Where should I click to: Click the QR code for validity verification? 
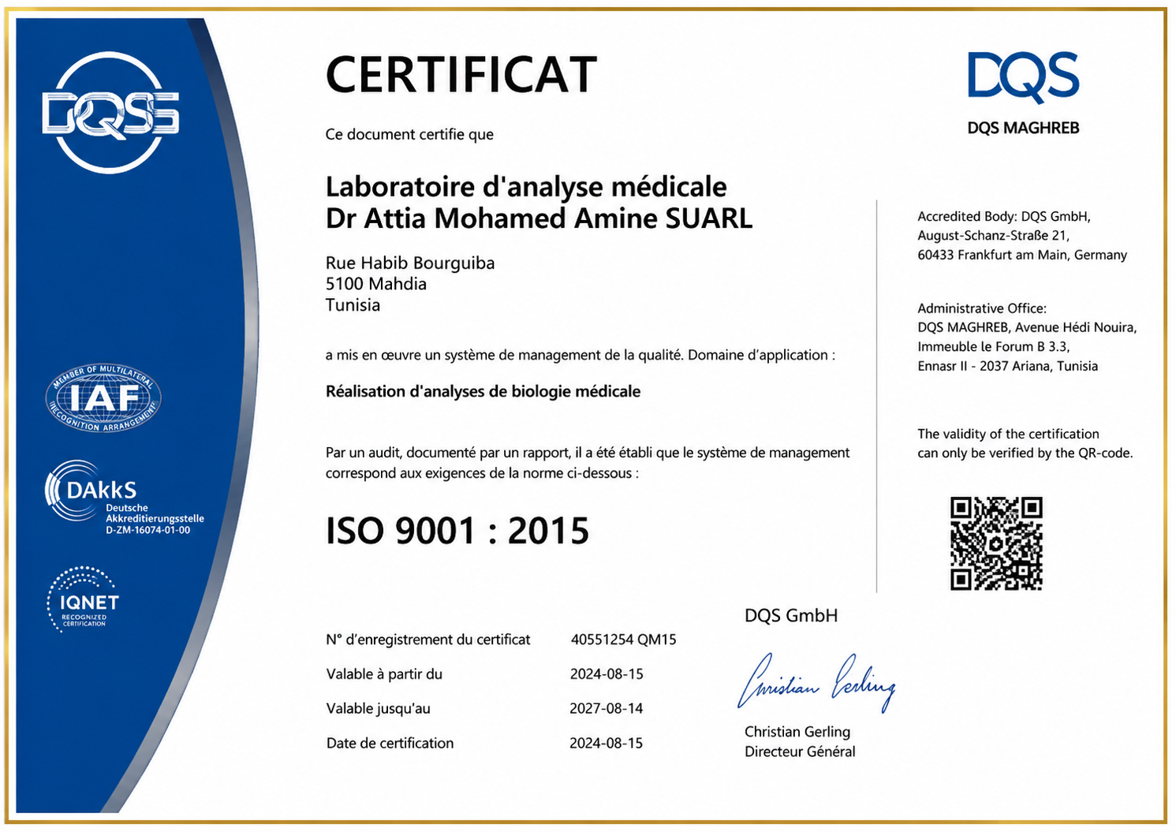(x=996, y=543)
